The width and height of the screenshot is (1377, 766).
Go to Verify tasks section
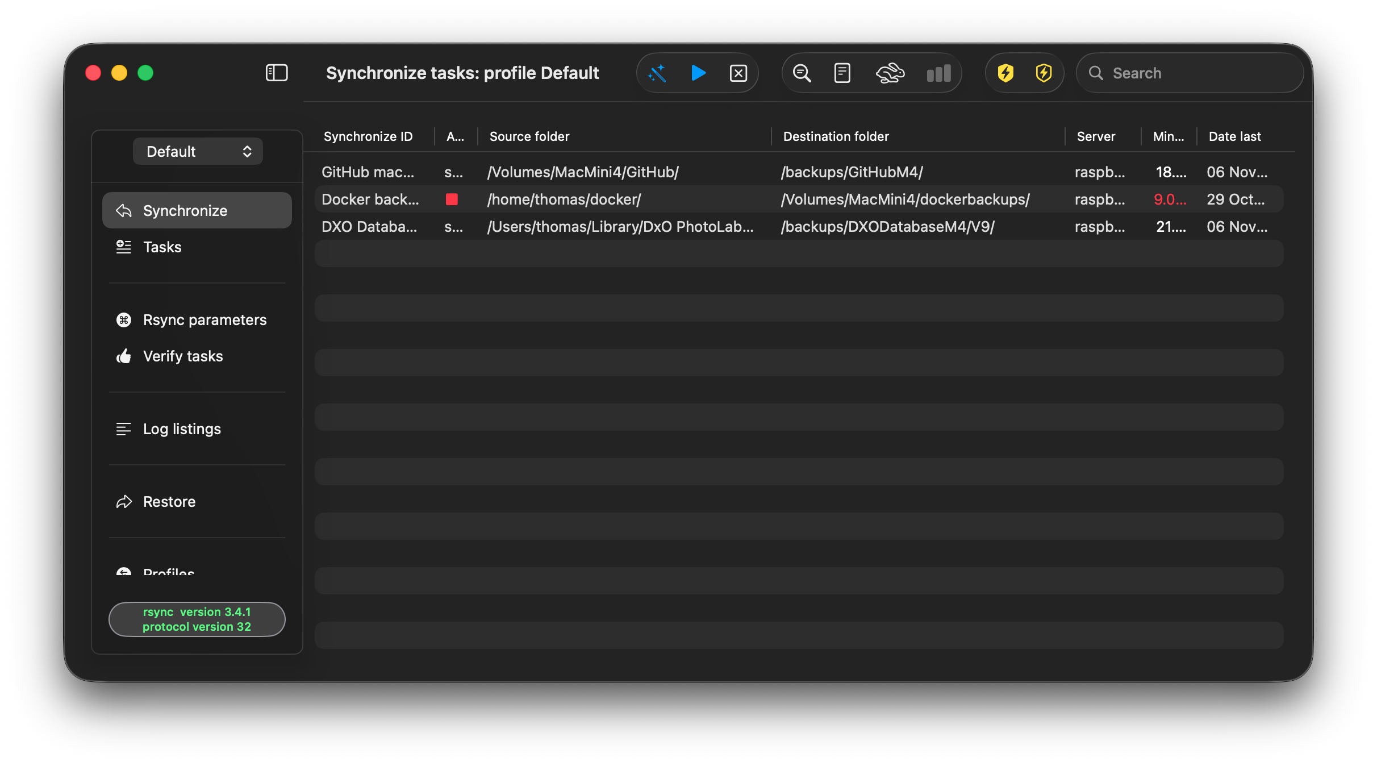point(183,356)
